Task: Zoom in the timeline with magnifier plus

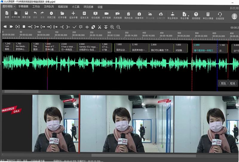Action: [x=112, y=27]
